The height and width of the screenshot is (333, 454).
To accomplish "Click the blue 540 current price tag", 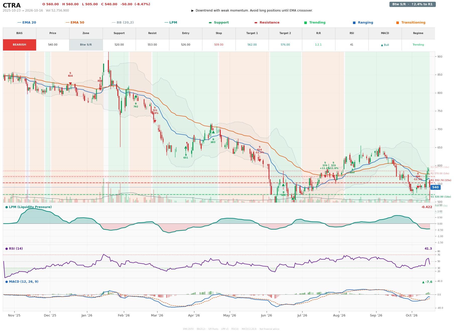I will tap(435, 187).
